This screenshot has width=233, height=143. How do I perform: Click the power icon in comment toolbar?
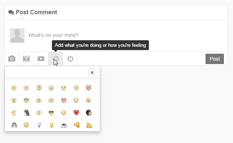[x=70, y=59]
